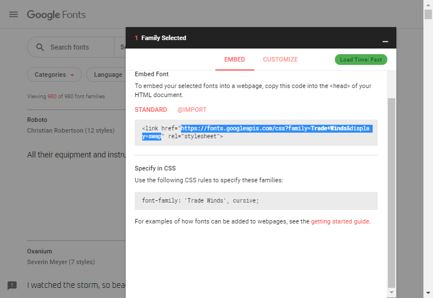
Task: Select the STANDARD embed option
Action: point(151,109)
